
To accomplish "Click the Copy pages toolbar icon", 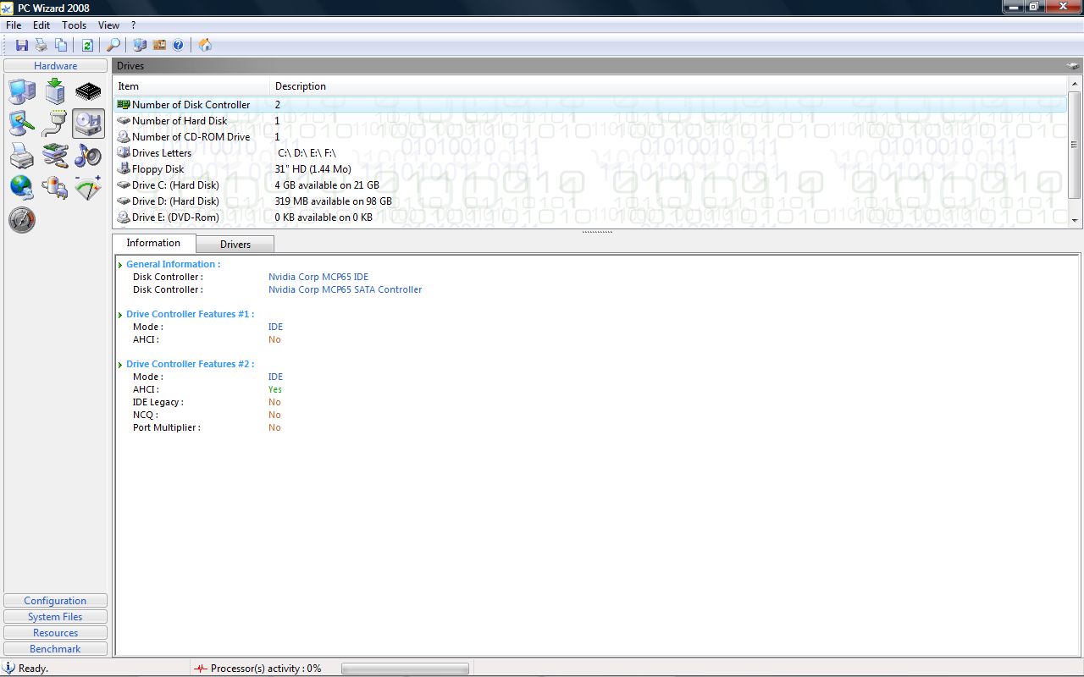I will 61,45.
